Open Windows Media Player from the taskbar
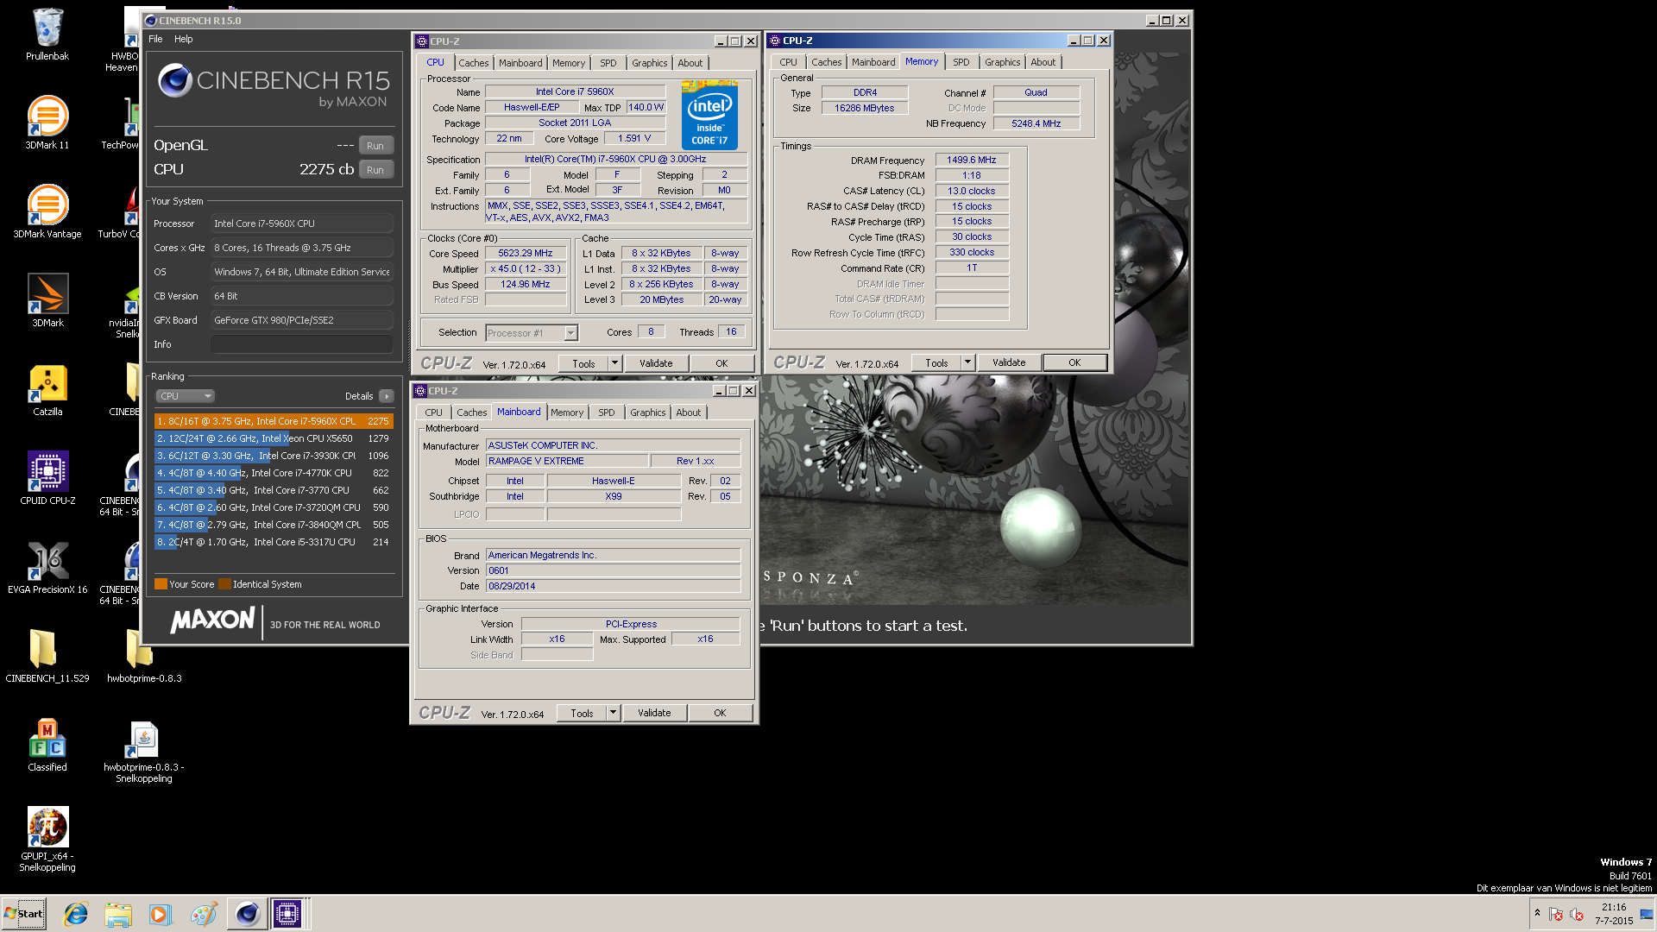Screen dimensions: 1657x932 [x=161, y=914]
